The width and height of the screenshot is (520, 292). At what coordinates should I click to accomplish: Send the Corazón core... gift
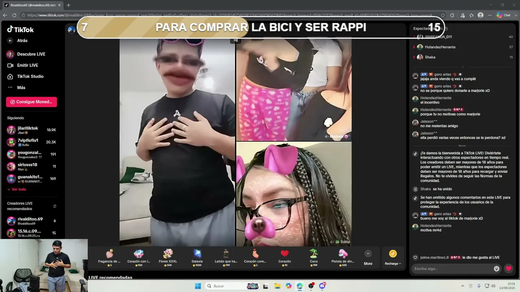pyautogui.click(x=255, y=258)
